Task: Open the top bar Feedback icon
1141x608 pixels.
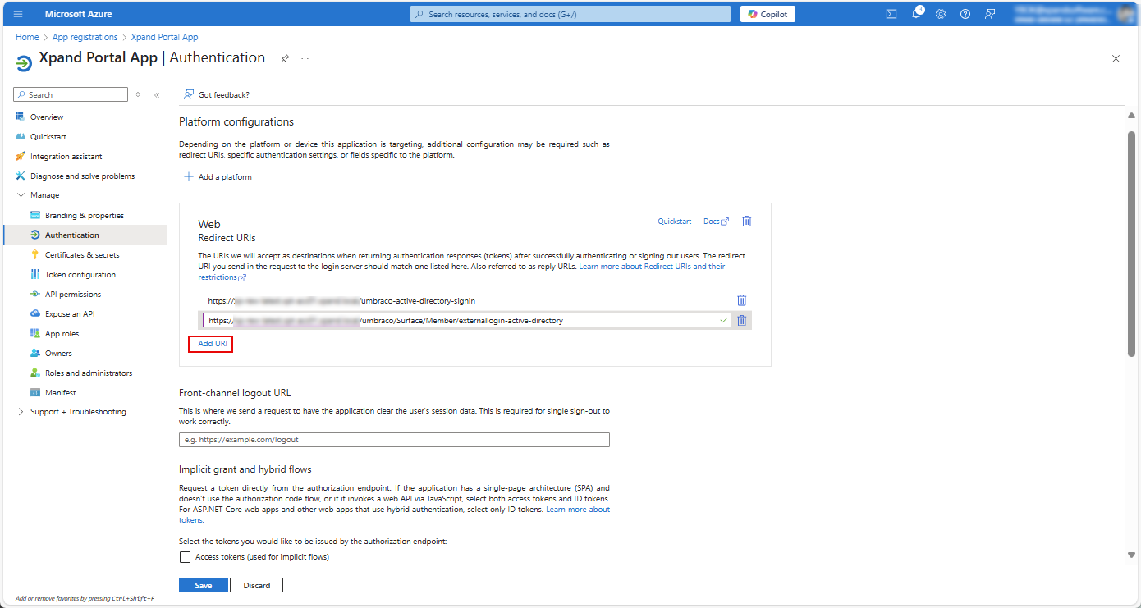Action: pos(990,14)
